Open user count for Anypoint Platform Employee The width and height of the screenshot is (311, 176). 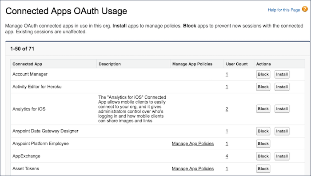point(227,144)
